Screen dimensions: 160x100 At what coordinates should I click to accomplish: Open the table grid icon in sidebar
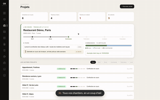point(4,32)
